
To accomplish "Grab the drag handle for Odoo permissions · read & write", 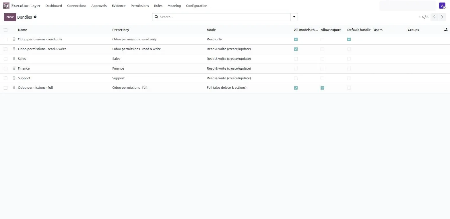I will [14, 49].
